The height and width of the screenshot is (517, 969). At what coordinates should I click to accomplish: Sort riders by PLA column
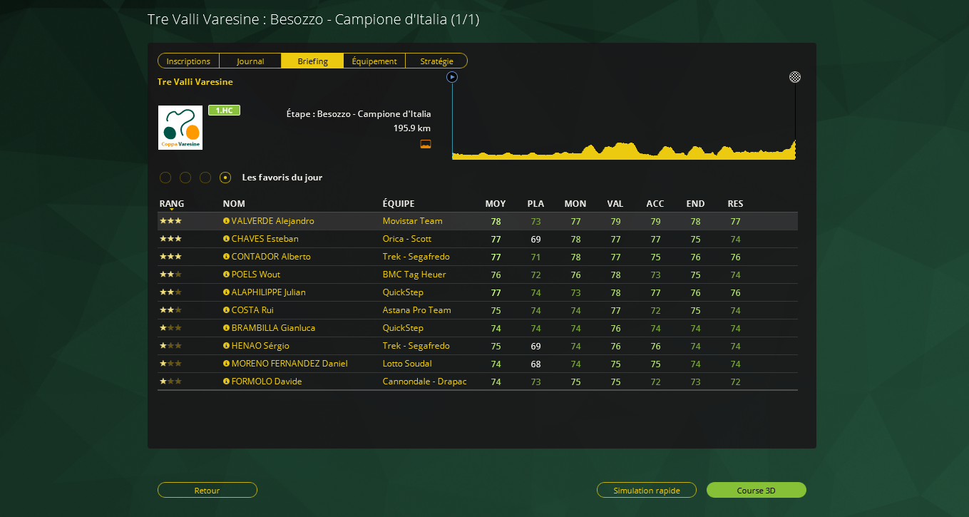click(x=535, y=204)
